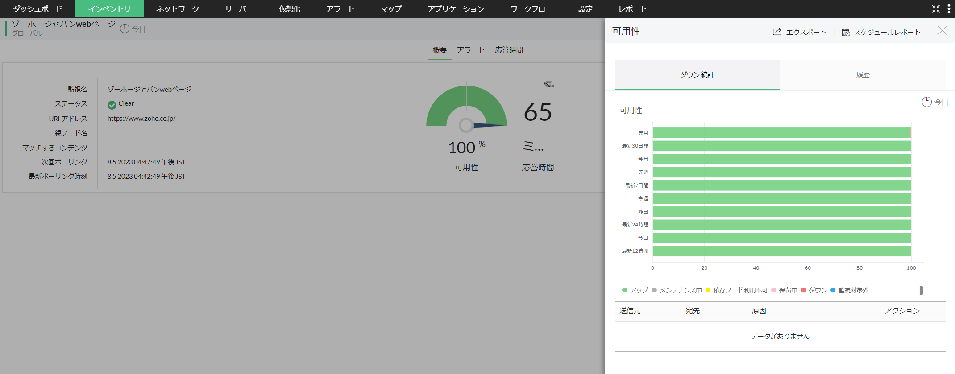
Task: Open the zoho.co.jp URL link
Action: pos(141,119)
